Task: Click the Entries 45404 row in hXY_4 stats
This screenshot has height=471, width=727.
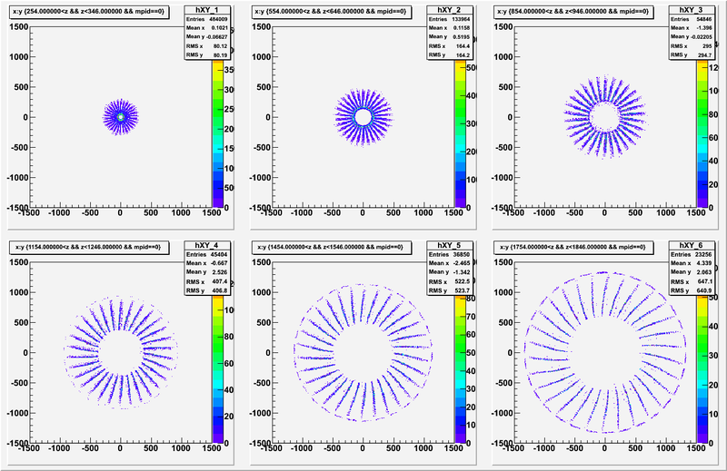Action: click(207, 255)
